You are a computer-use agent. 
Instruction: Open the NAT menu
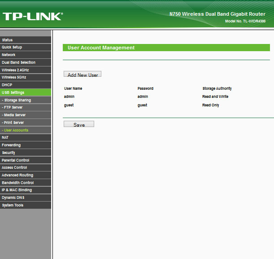26,137
